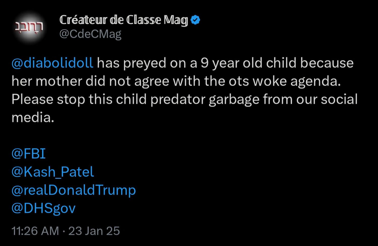Click the blue verified checkmark badge
The image size is (378, 246).
tap(195, 20)
